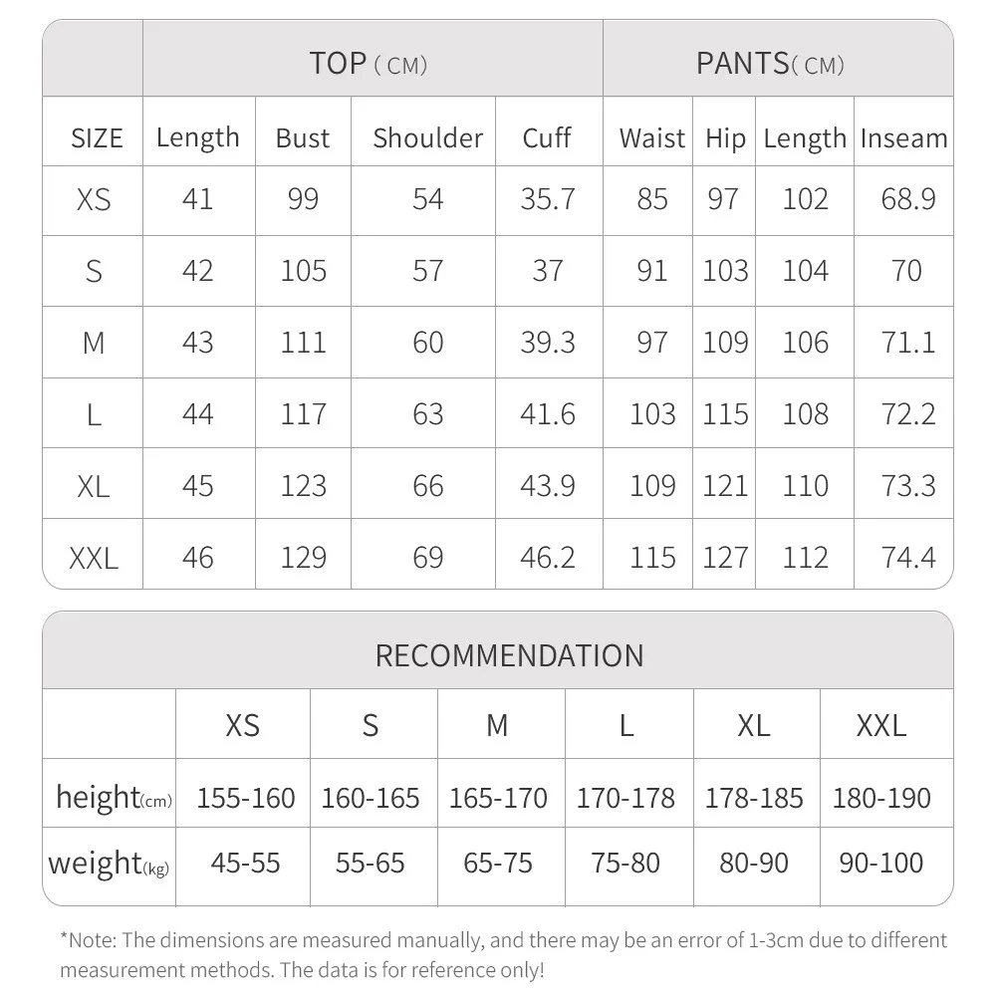Select the Inseam column header

pos(903,138)
